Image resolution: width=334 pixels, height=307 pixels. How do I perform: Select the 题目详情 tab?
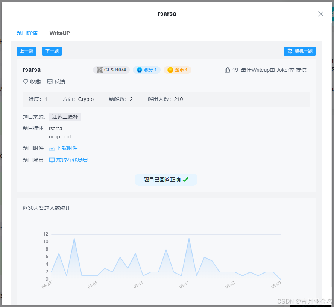point(27,33)
